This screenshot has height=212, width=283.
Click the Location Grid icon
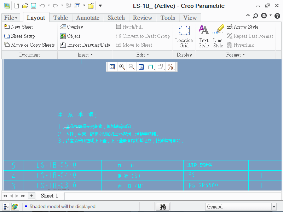pyautogui.click(x=184, y=36)
